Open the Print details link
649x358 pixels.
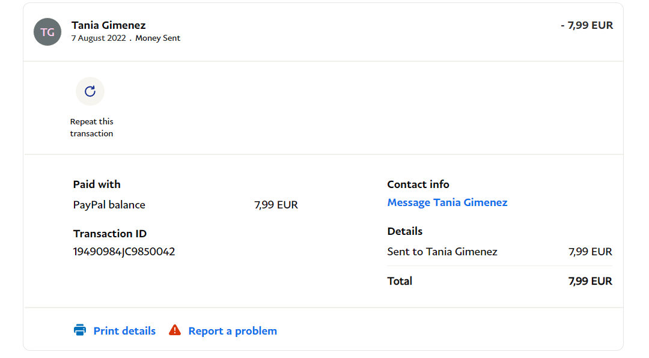pos(124,331)
